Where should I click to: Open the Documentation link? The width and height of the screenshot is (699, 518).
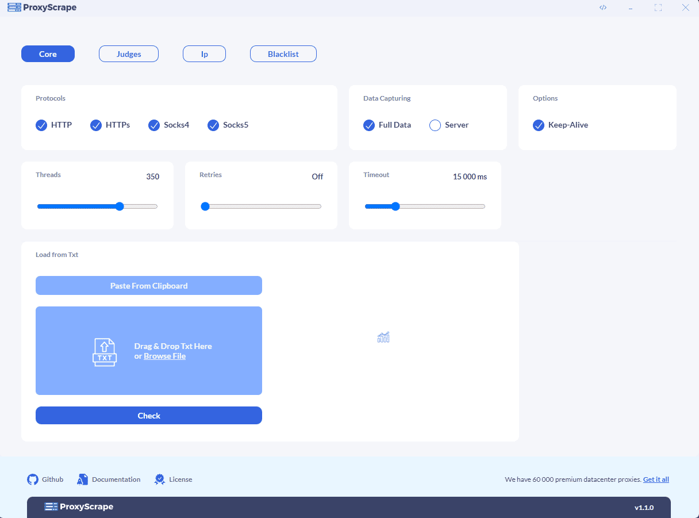(116, 479)
